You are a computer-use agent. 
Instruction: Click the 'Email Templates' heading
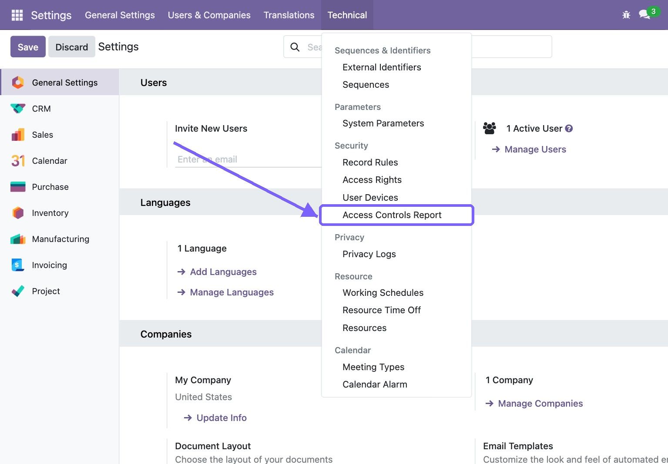click(x=518, y=446)
